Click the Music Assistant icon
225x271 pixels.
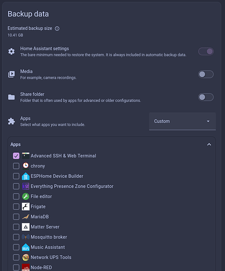point(25,247)
